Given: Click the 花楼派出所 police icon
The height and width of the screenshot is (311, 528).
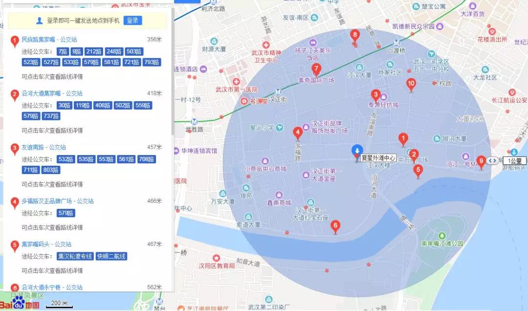Looking at the screenshot, I should [x=492, y=31].
